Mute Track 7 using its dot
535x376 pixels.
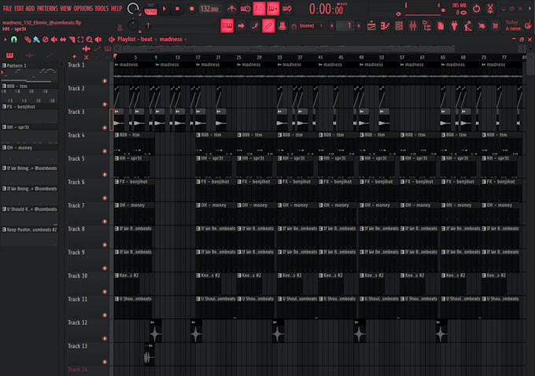coord(105,222)
